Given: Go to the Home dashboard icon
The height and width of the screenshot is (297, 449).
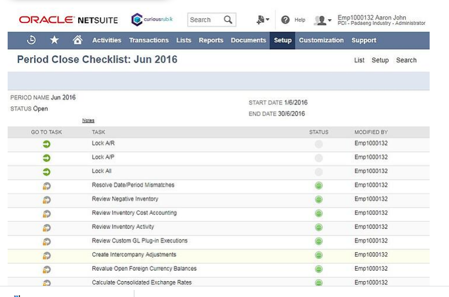Looking at the screenshot, I should pyautogui.click(x=77, y=40).
